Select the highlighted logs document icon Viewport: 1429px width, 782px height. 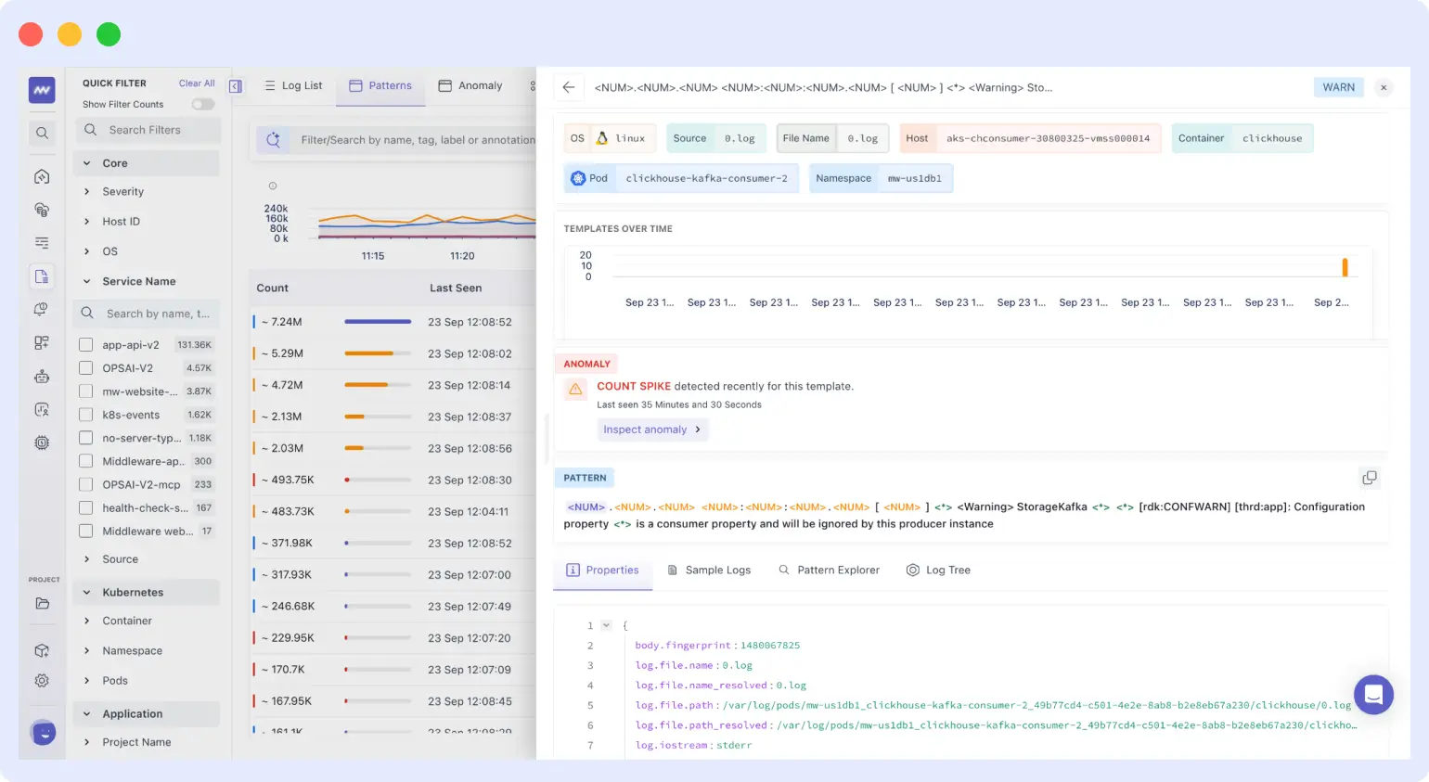pyautogui.click(x=42, y=276)
